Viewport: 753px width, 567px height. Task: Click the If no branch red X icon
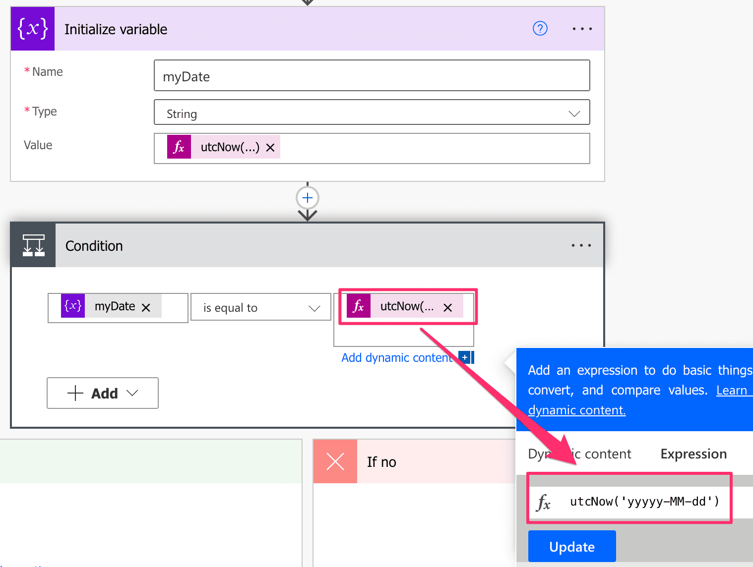[x=335, y=461]
